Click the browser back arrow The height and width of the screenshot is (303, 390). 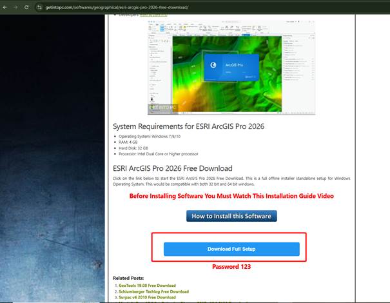click(x=6, y=6)
